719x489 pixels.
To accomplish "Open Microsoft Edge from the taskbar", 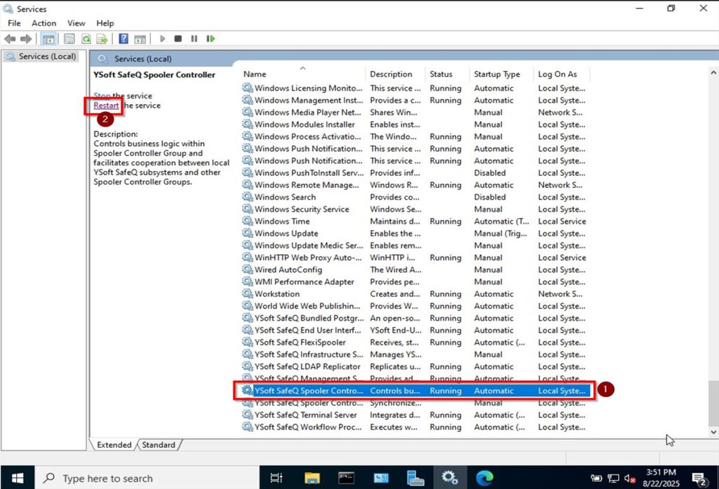I will click(x=484, y=478).
